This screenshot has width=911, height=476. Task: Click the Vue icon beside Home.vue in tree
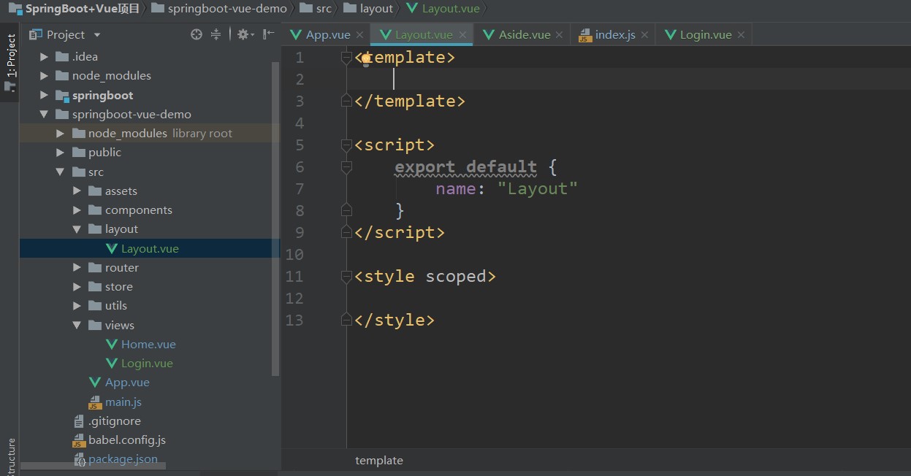click(112, 344)
